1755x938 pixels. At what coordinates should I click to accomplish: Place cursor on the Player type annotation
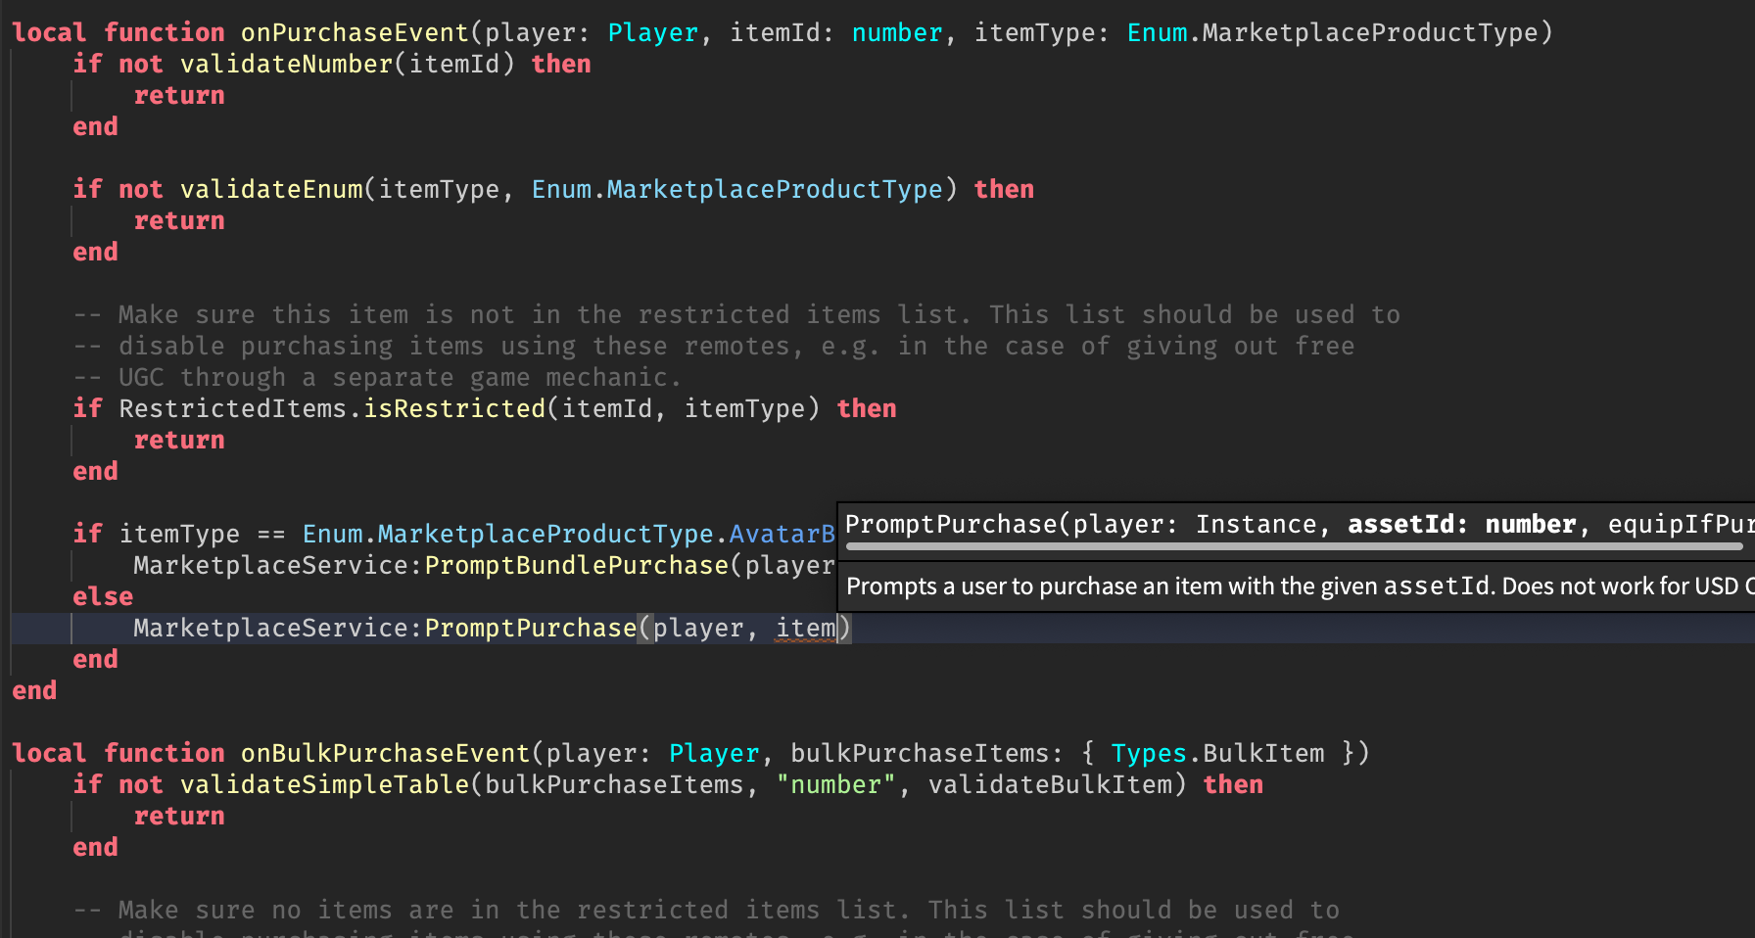(653, 32)
